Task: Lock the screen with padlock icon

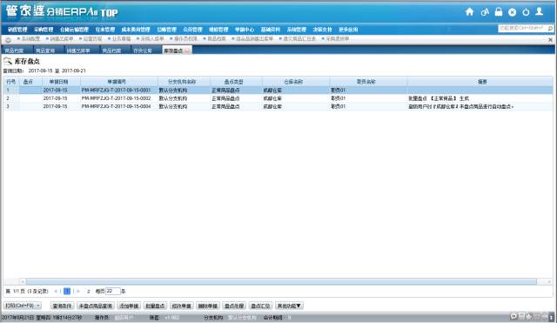Action: [x=499, y=12]
